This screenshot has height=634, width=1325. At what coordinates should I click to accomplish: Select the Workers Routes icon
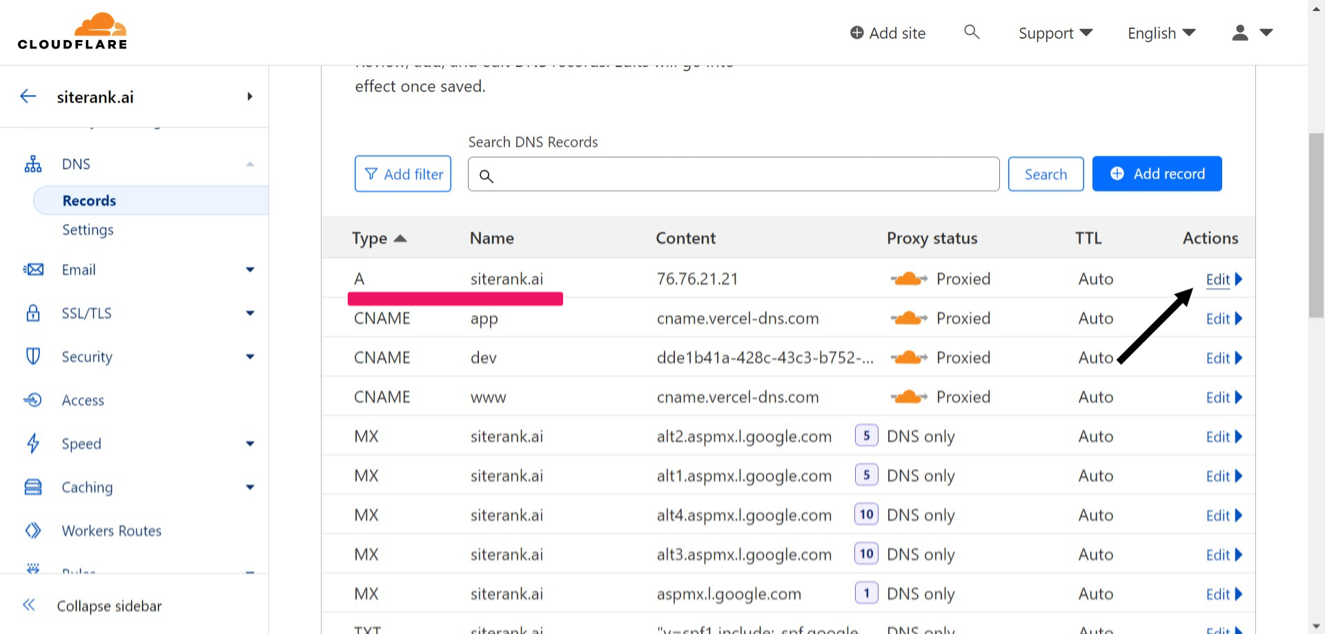point(32,530)
